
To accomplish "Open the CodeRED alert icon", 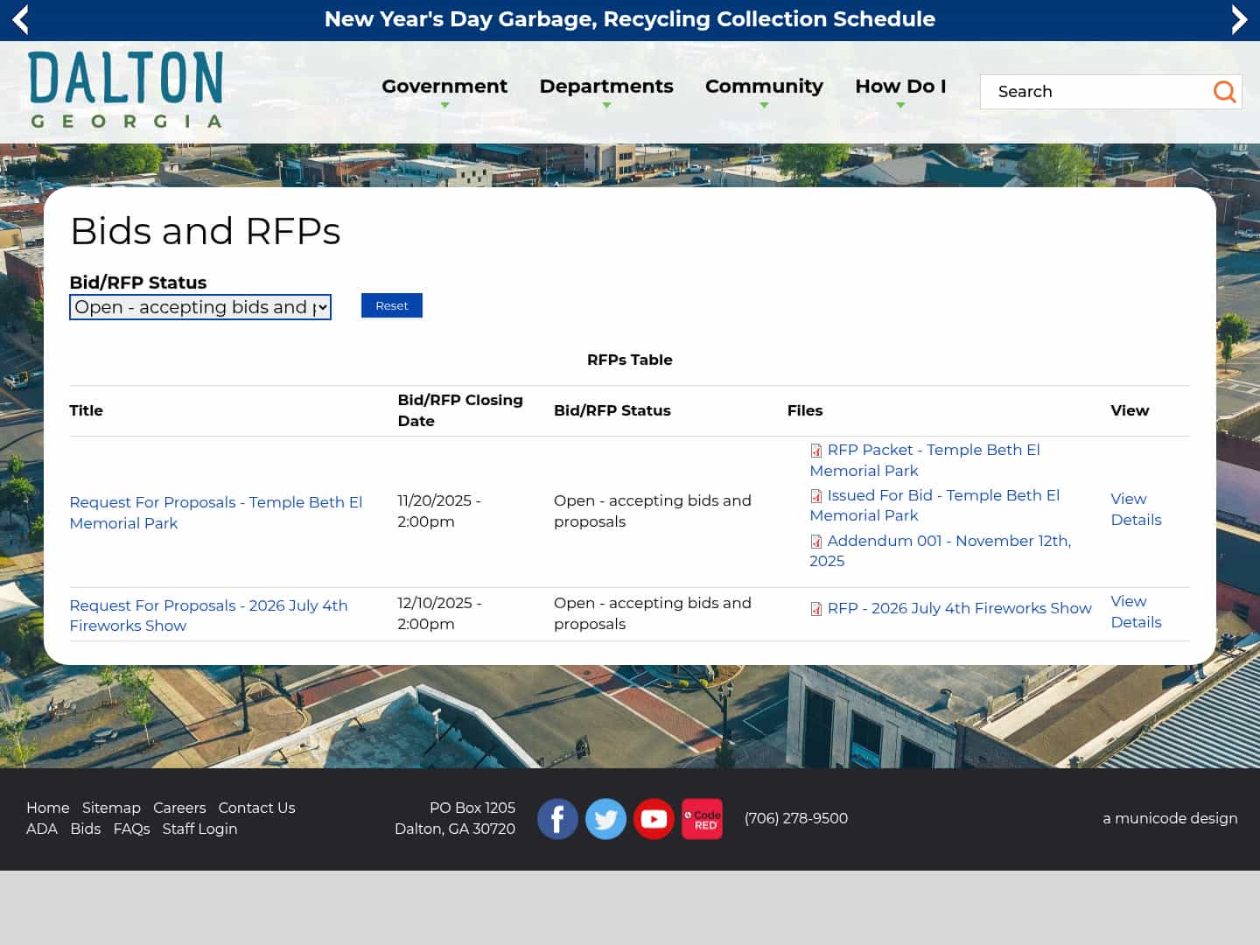I will coord(702,818).
